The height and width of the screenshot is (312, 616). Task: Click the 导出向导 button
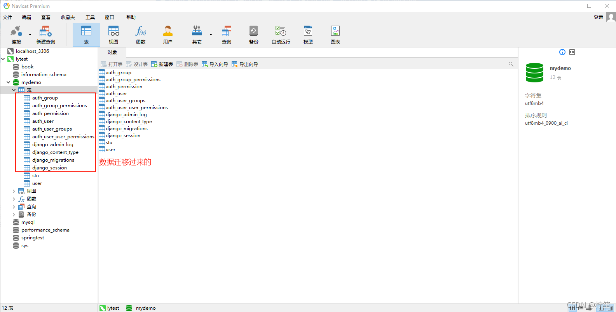[245, 64]
